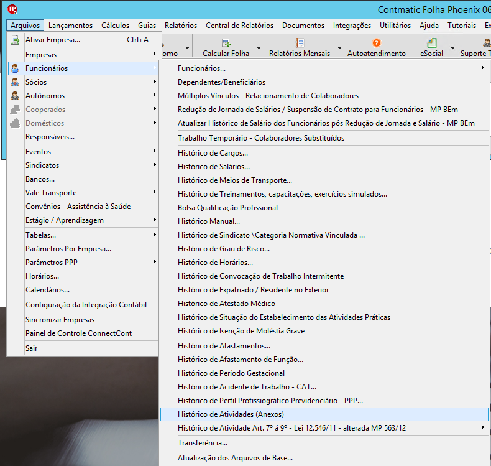The height and width of the screenshot is (466, 491).
Task: Click the Contmatic FP application logo icon
Action: [x=12, y=9]
